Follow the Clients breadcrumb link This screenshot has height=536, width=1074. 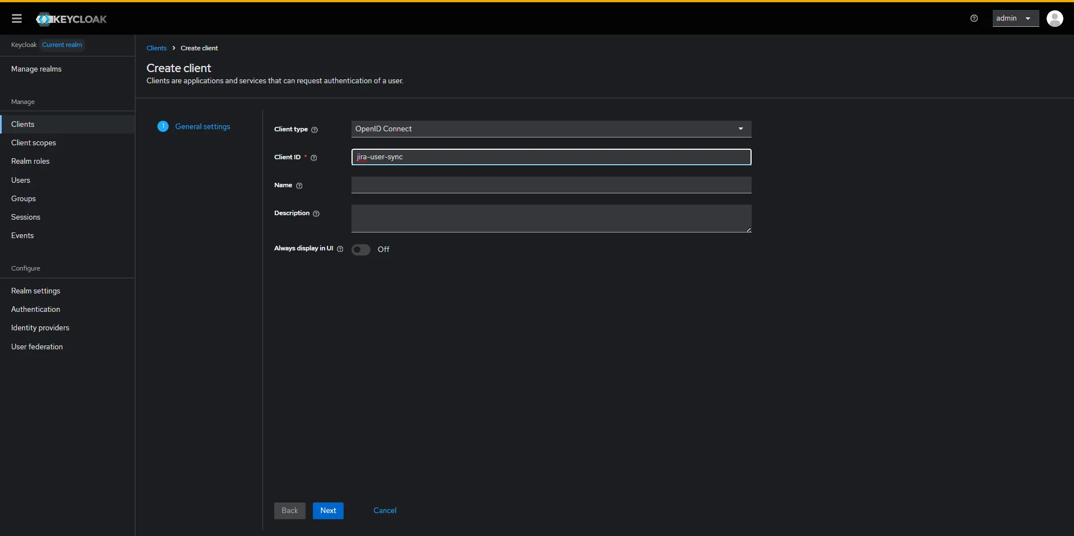click(157, 48)
